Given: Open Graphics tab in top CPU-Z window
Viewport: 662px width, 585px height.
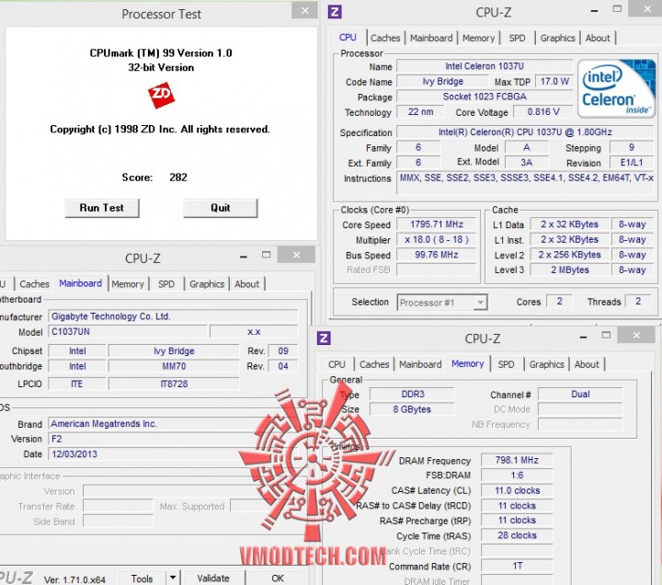Looking at the screenshot, I should point(558,38).
